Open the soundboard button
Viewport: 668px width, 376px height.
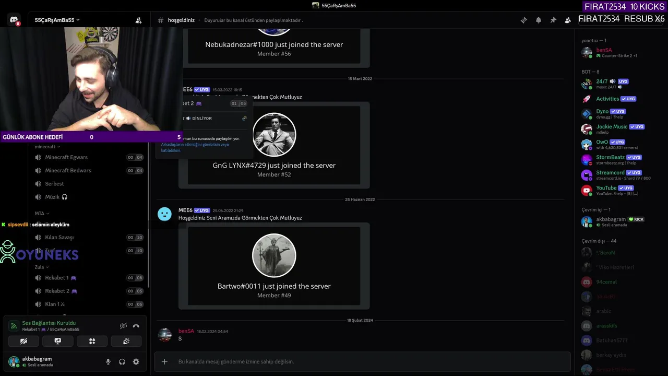pyautogui.click(x=126, y=341)
